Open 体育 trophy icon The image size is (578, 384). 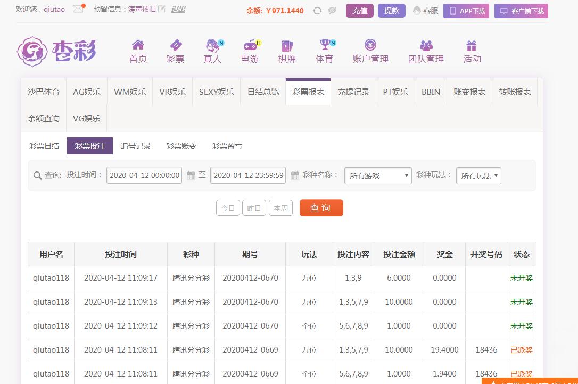point(324,45)
